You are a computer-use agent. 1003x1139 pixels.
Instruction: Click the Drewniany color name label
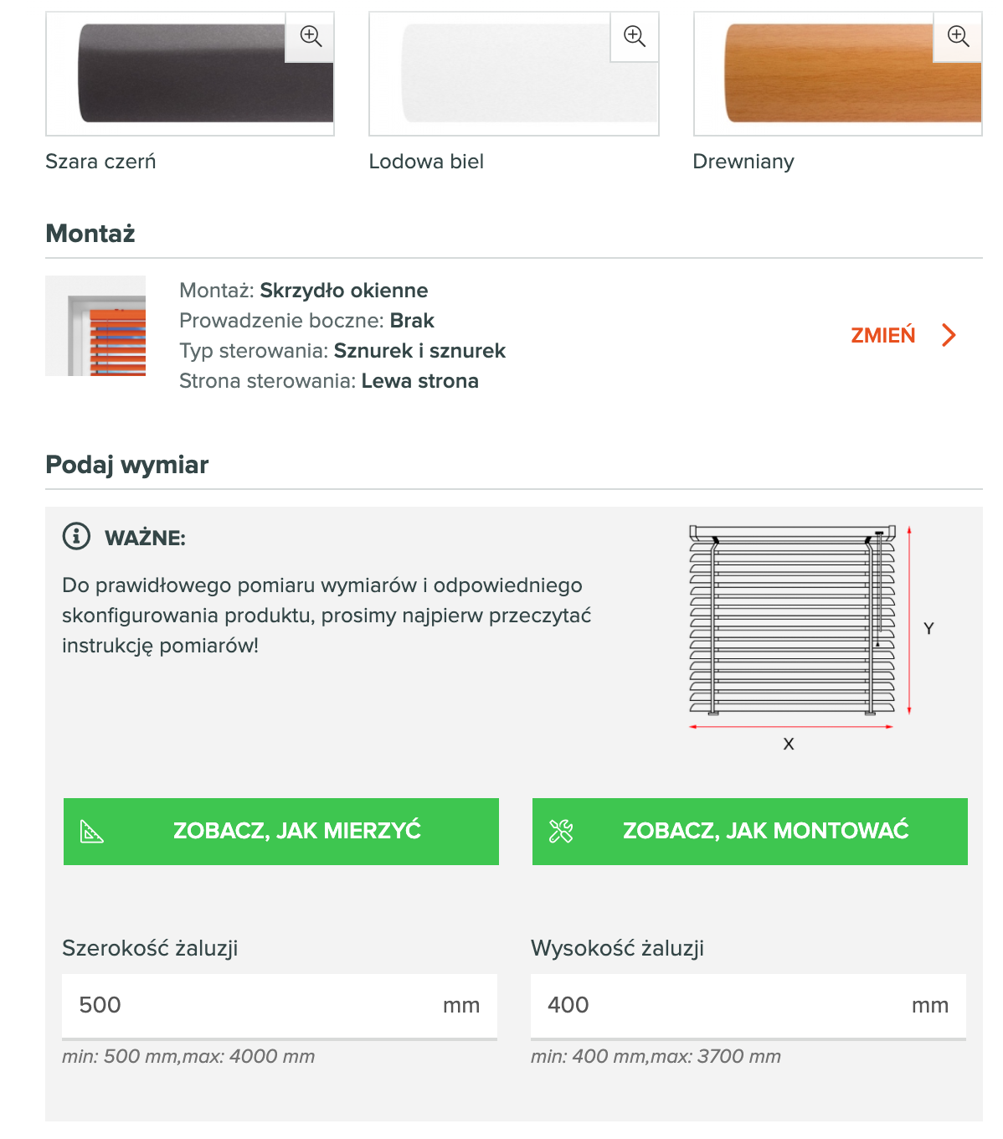click(x=743, y=162)
